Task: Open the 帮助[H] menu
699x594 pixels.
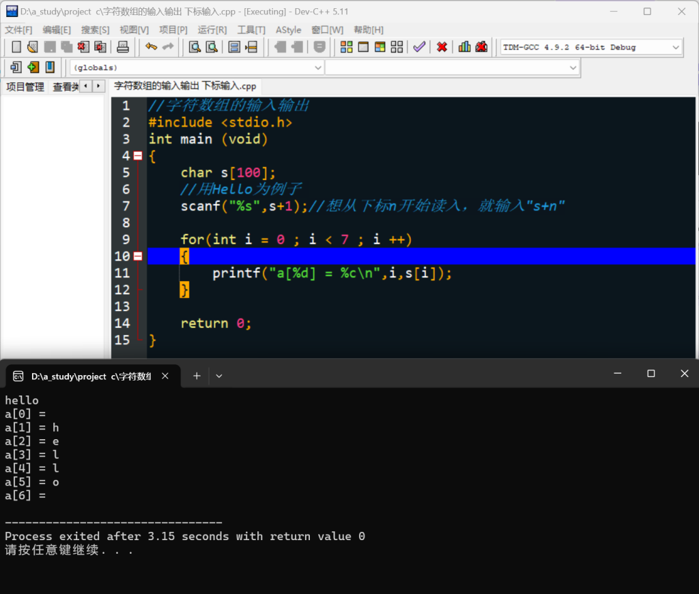Action: tap(369, 30)
